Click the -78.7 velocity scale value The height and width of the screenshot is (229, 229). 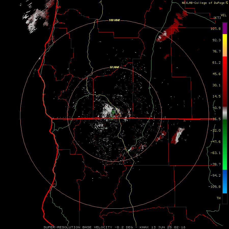(216, 164)
